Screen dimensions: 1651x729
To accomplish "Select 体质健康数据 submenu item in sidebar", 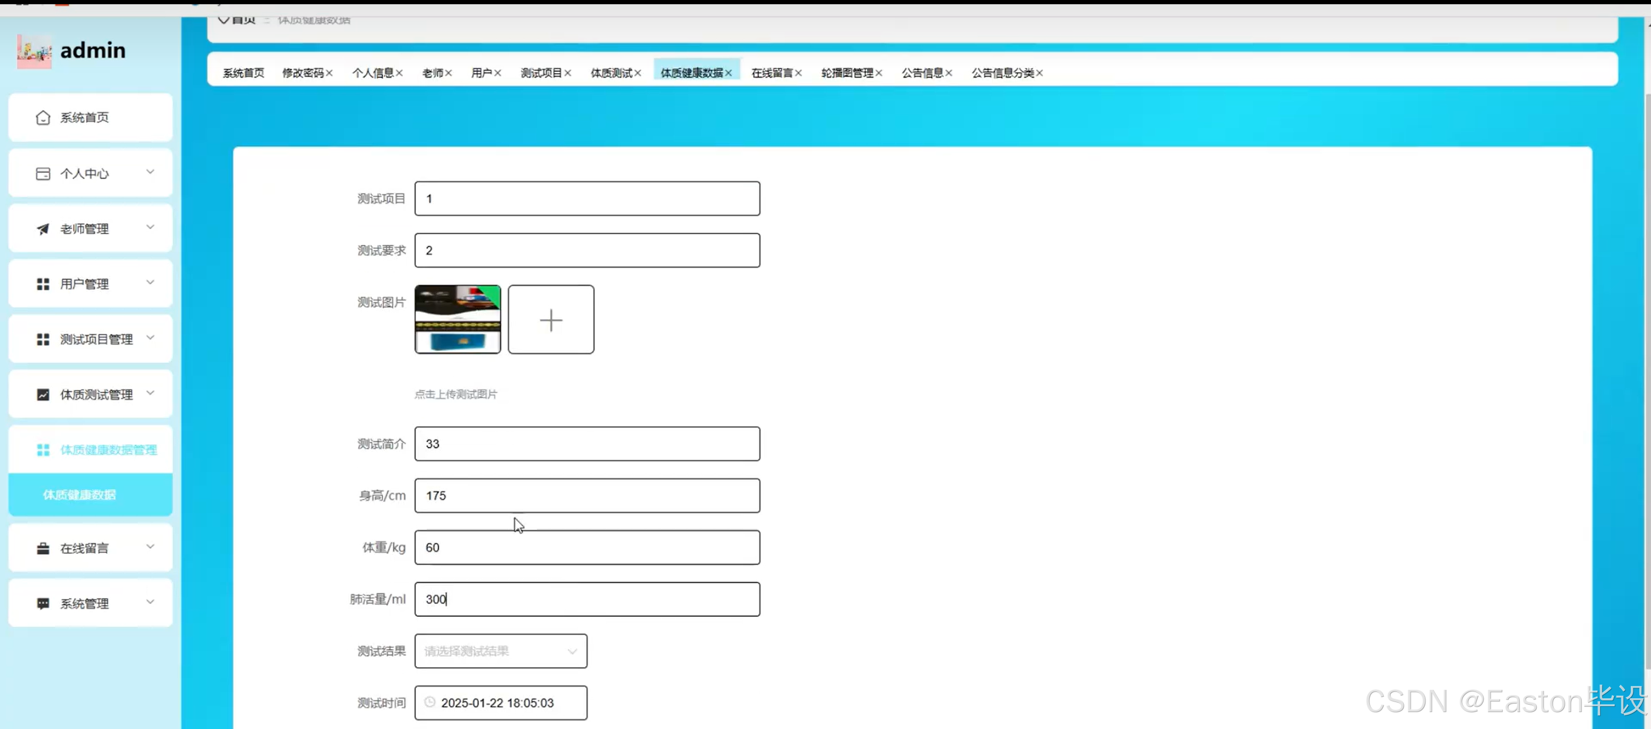I will click(x=79, y=495).
